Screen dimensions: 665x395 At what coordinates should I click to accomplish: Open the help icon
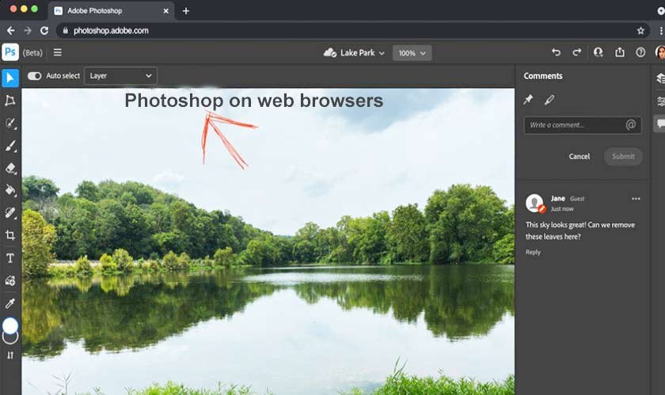point(640,52)
